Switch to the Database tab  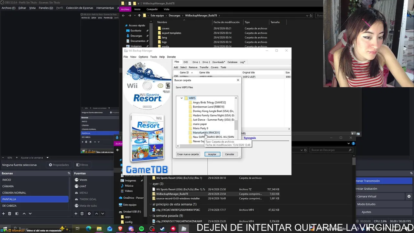pyautogui.click(x=232, y=62)
